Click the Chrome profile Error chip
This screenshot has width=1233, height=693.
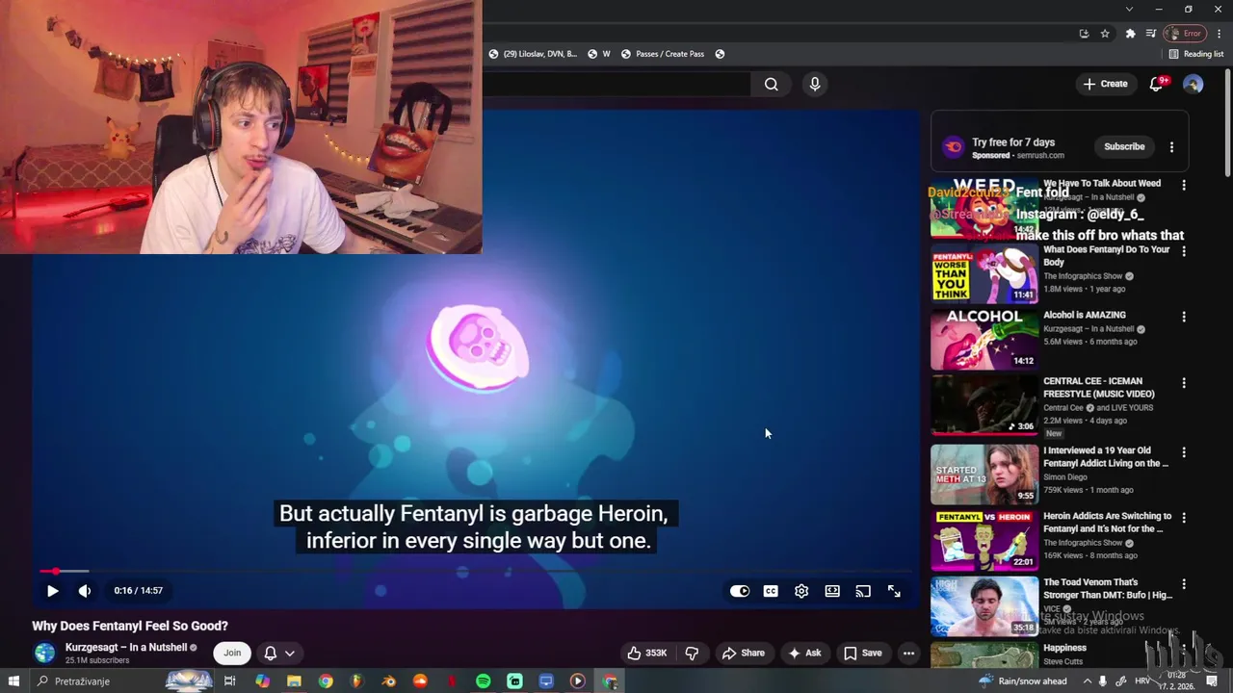point(1187,34)
